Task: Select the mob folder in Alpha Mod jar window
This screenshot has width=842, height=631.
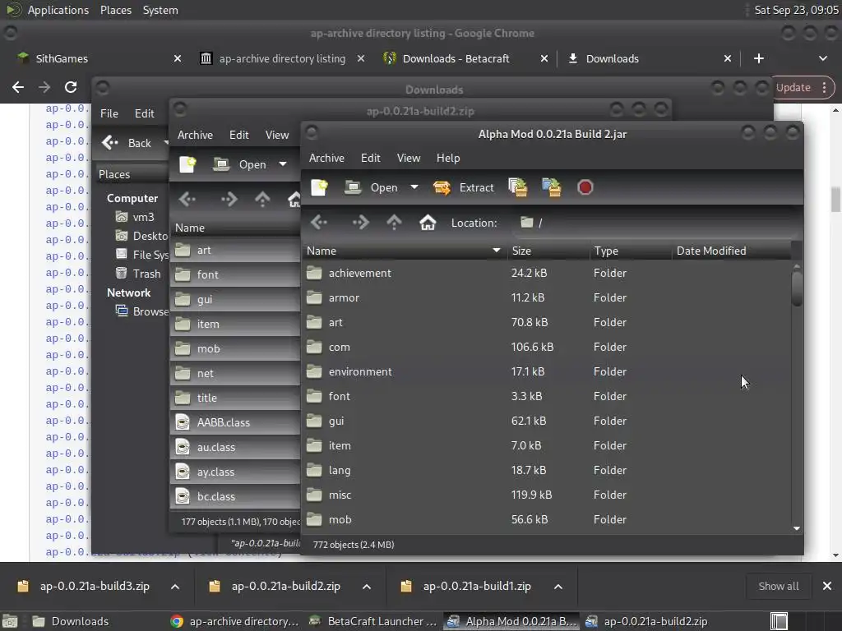Action: tap(547, 520)
